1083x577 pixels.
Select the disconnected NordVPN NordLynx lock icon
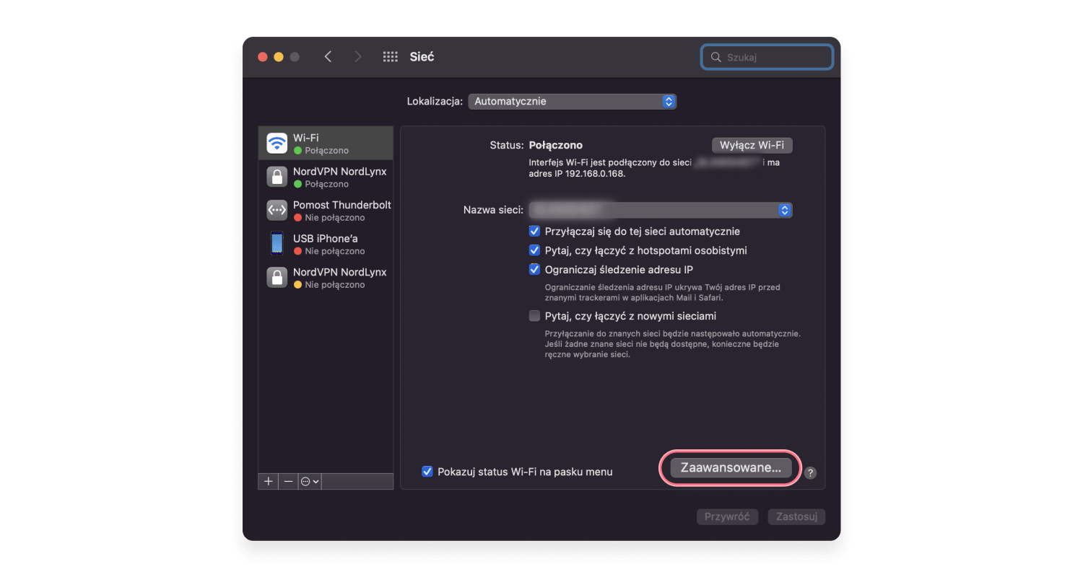pos(277,277)
